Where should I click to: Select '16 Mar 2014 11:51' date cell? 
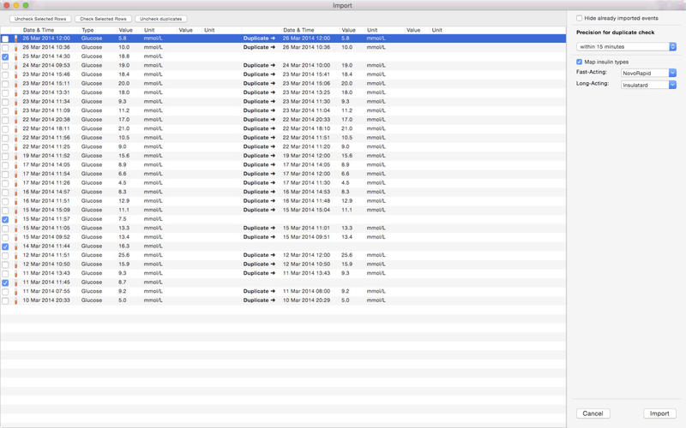pos(46,201)
